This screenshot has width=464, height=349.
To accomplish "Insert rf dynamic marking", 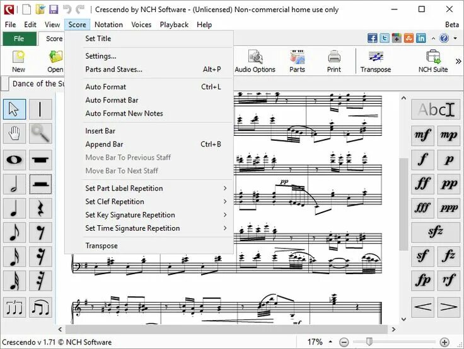I will (449, 281).
